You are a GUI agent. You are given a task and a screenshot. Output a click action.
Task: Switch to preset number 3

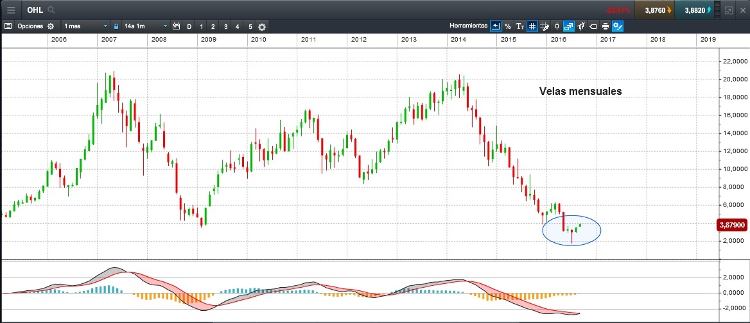226,26
